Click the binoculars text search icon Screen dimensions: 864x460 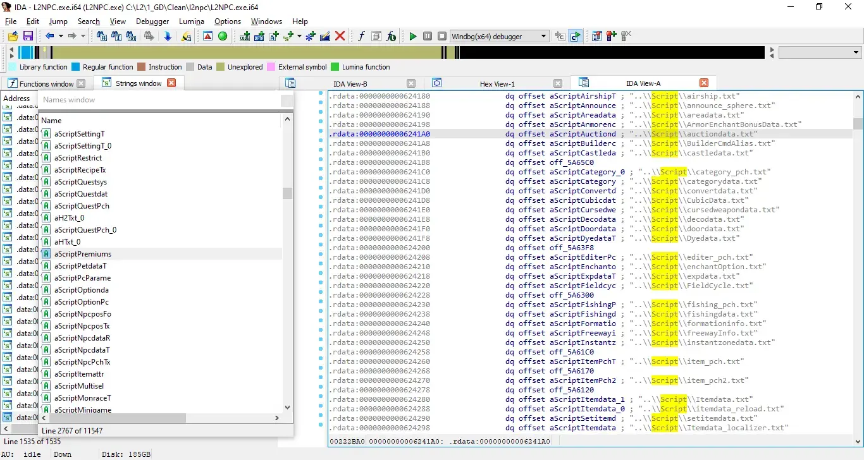coord(116,36)
